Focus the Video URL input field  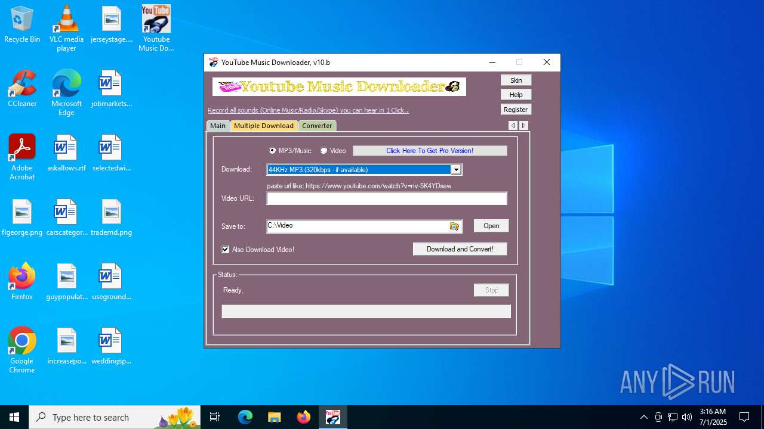click(387, 198)
